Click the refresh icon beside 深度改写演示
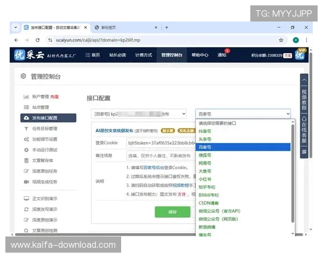Image resolution: width=323 pixels, height=258 pixels. coord(26,209)
